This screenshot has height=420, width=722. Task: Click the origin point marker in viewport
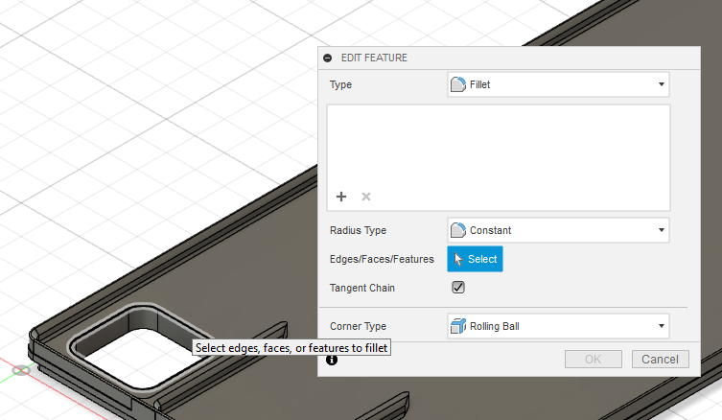(x=21, y=370)
